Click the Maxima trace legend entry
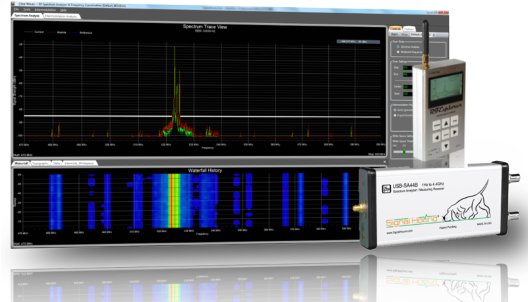Viewport: 528px width, 302px height. pos(57,32)
